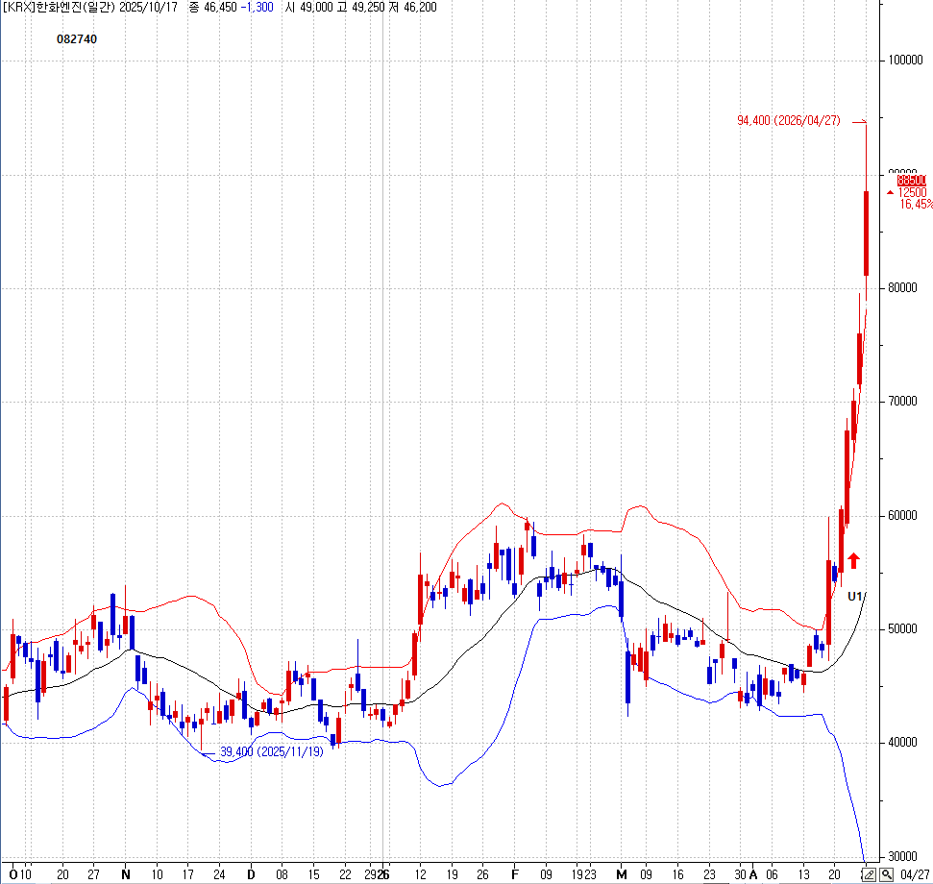Click the red up arrow signal marker
Screen dimensions: 933x884
pos(854,560)
